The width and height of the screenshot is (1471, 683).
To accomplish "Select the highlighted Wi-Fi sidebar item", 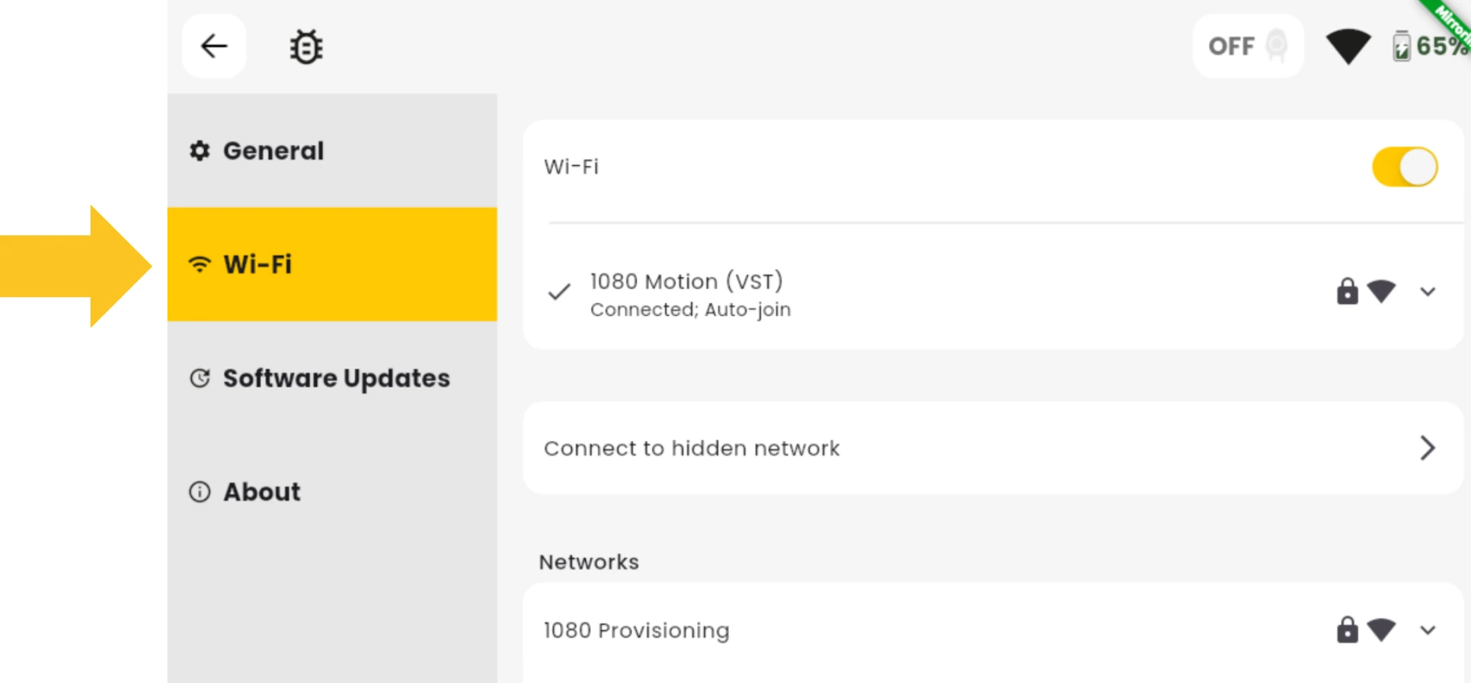I will pyautogui.click(x=332, y=264).
